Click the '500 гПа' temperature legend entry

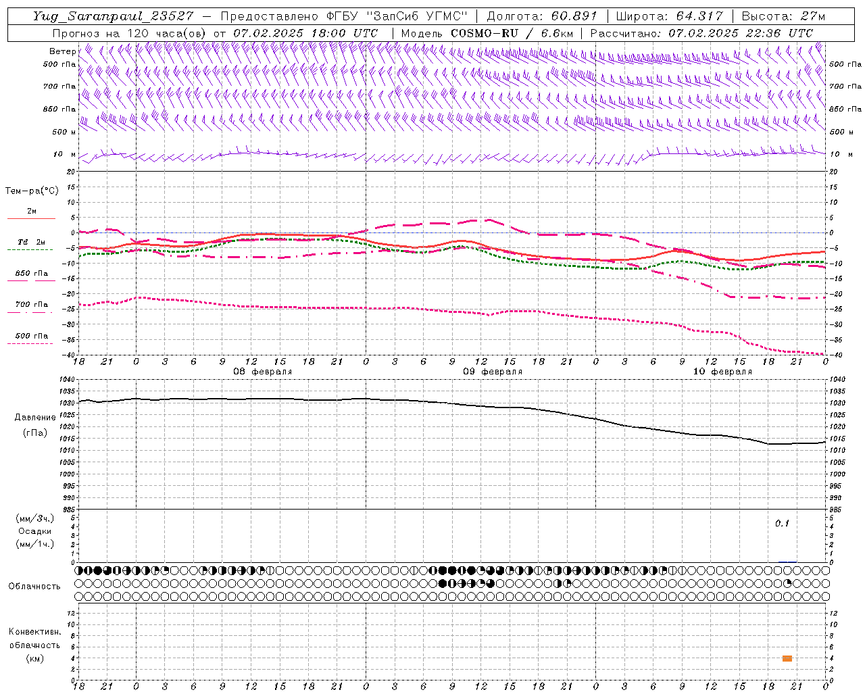coord(31,336)
